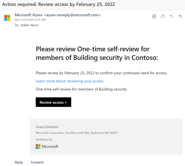Click the single-arrow Reply icon
185x166 pixels.
[172, 16]
